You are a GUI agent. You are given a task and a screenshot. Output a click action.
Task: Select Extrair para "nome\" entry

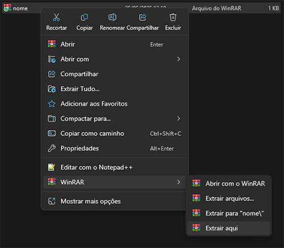228,213
